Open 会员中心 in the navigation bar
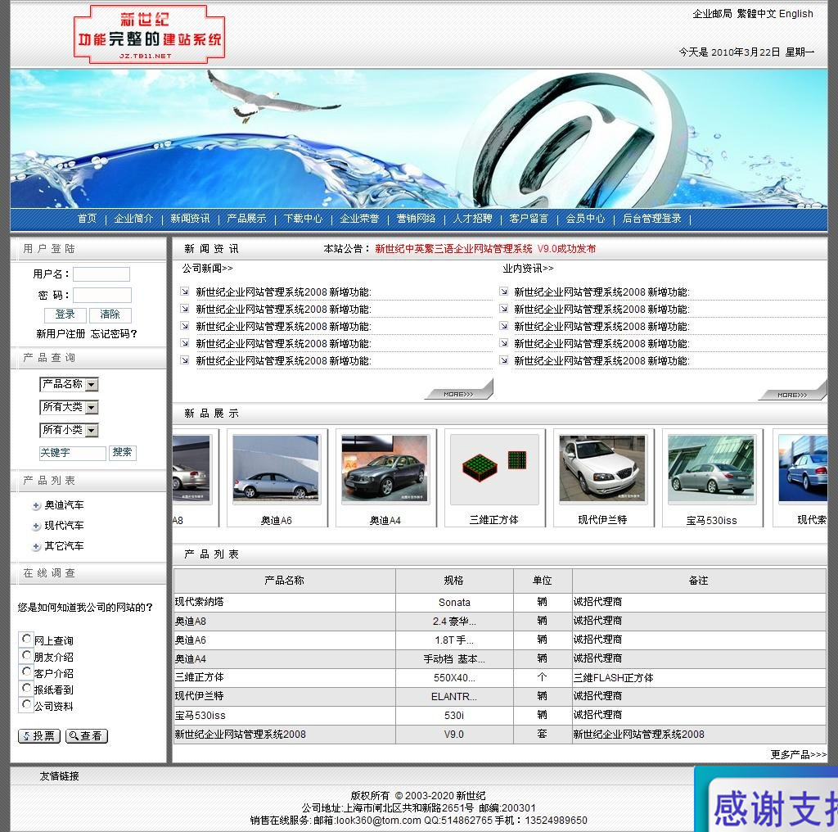 click(x=585, y=219)
